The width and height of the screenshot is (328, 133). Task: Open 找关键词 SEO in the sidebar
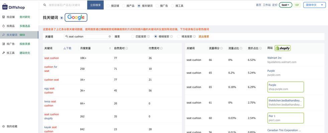click(19, 35)
